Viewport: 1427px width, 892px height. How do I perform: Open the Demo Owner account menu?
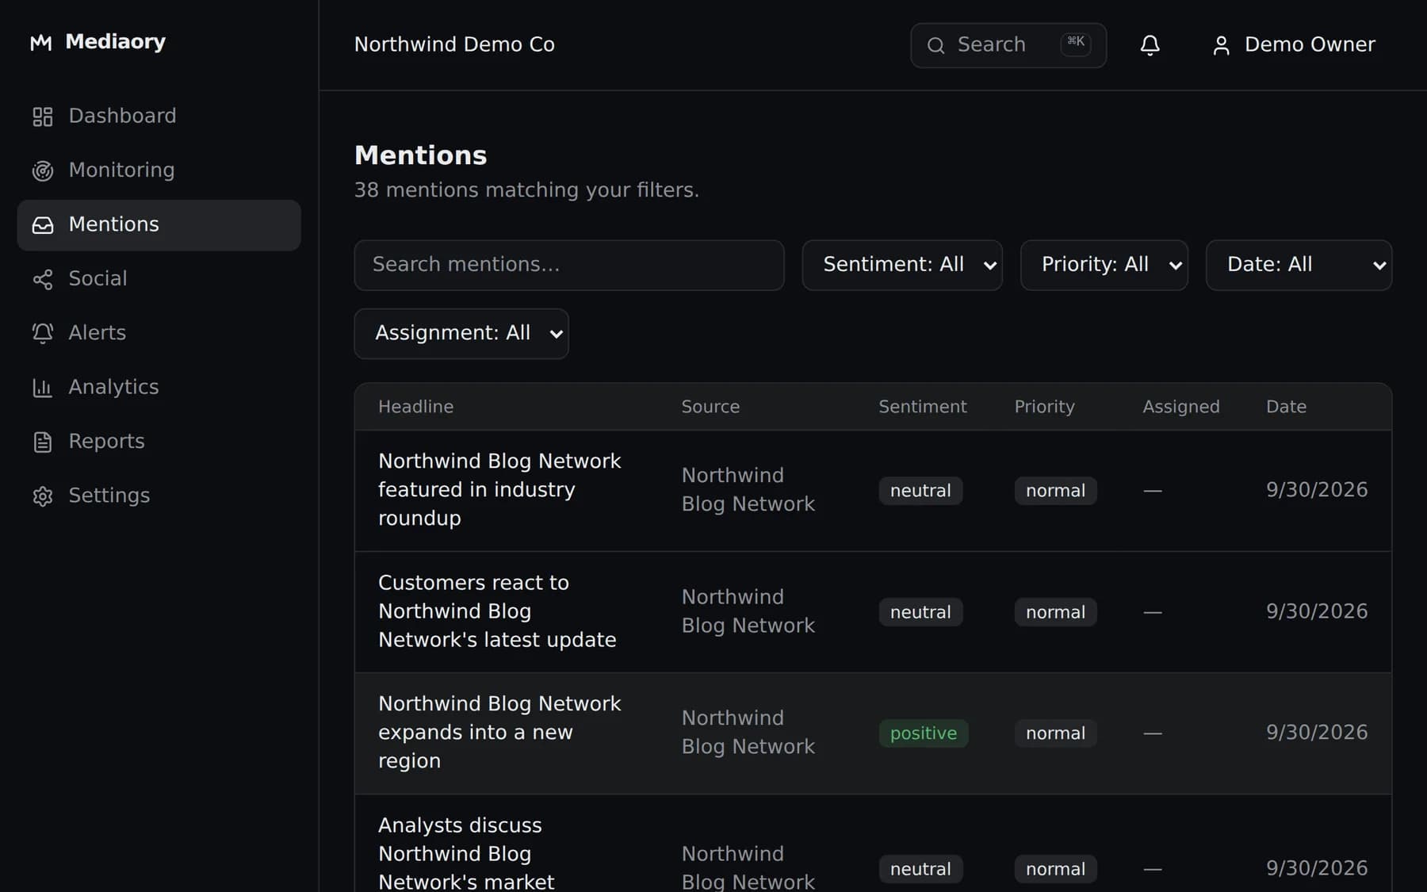tap(1294, 45)
